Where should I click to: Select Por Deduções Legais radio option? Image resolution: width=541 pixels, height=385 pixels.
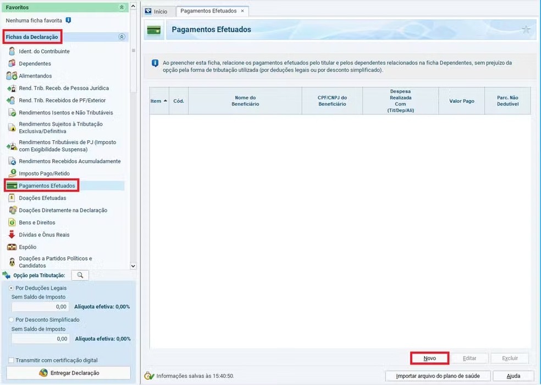(12, 288)
